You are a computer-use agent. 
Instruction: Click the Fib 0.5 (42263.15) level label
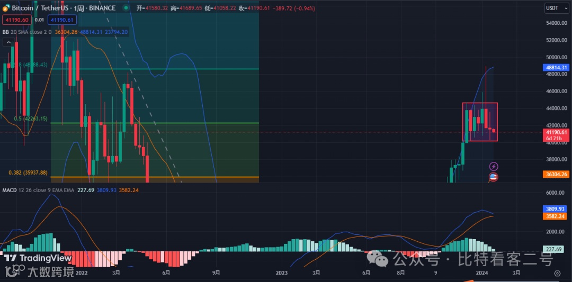point(31,119)
